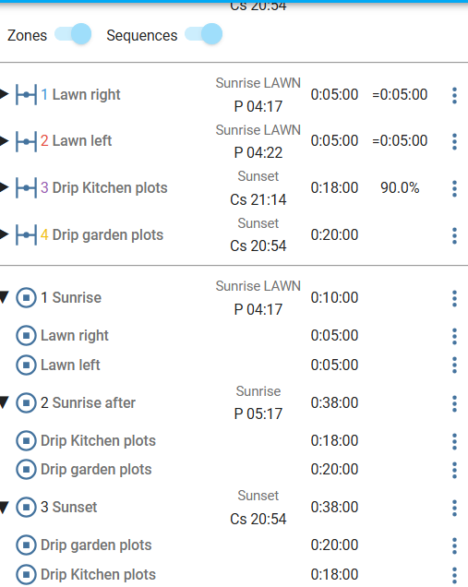Screen dimensions: 468x587
Task: Select the 2 Sunrise after sequence name
Action: coord(88,402)
